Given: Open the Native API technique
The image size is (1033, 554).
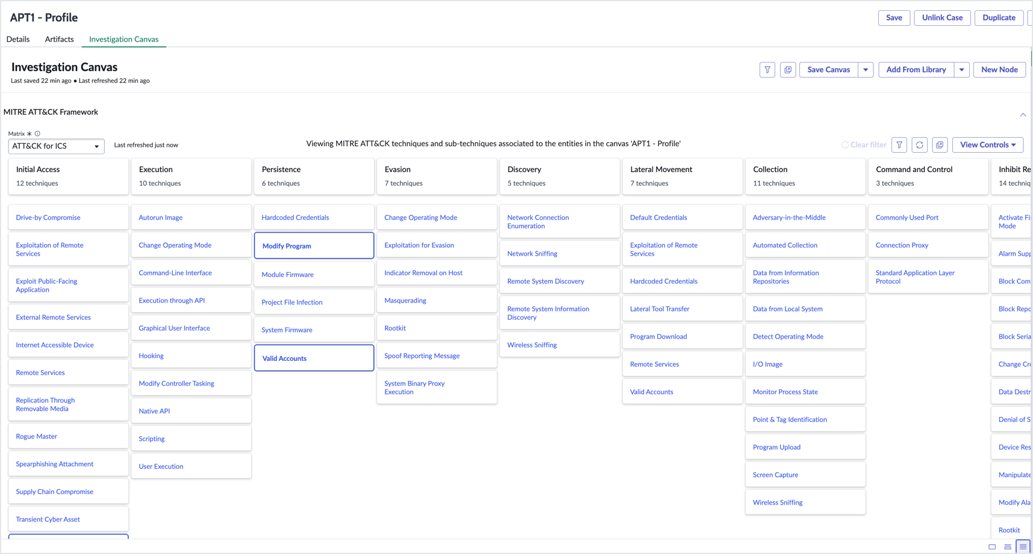Looking at the screenshot, I should (x=191, y=411).
